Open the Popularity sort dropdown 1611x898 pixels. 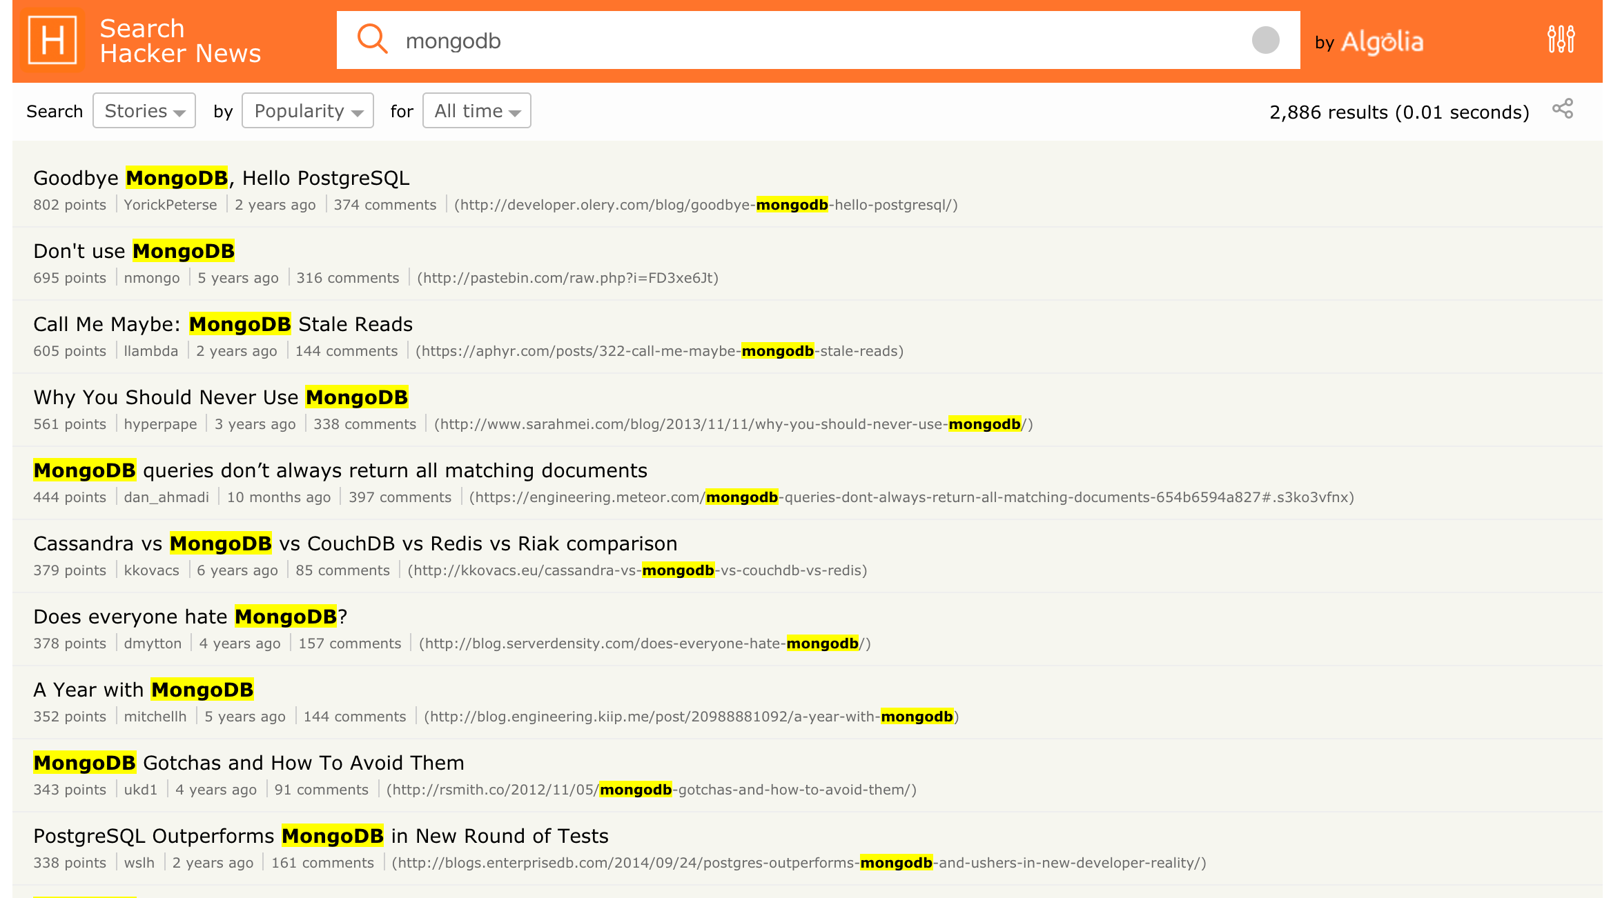click(x=308, y=111)
